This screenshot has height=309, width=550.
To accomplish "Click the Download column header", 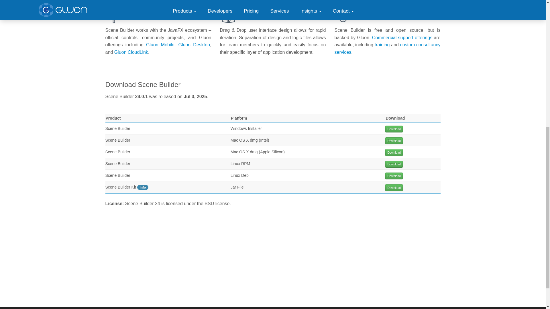I will click(395, 118).
